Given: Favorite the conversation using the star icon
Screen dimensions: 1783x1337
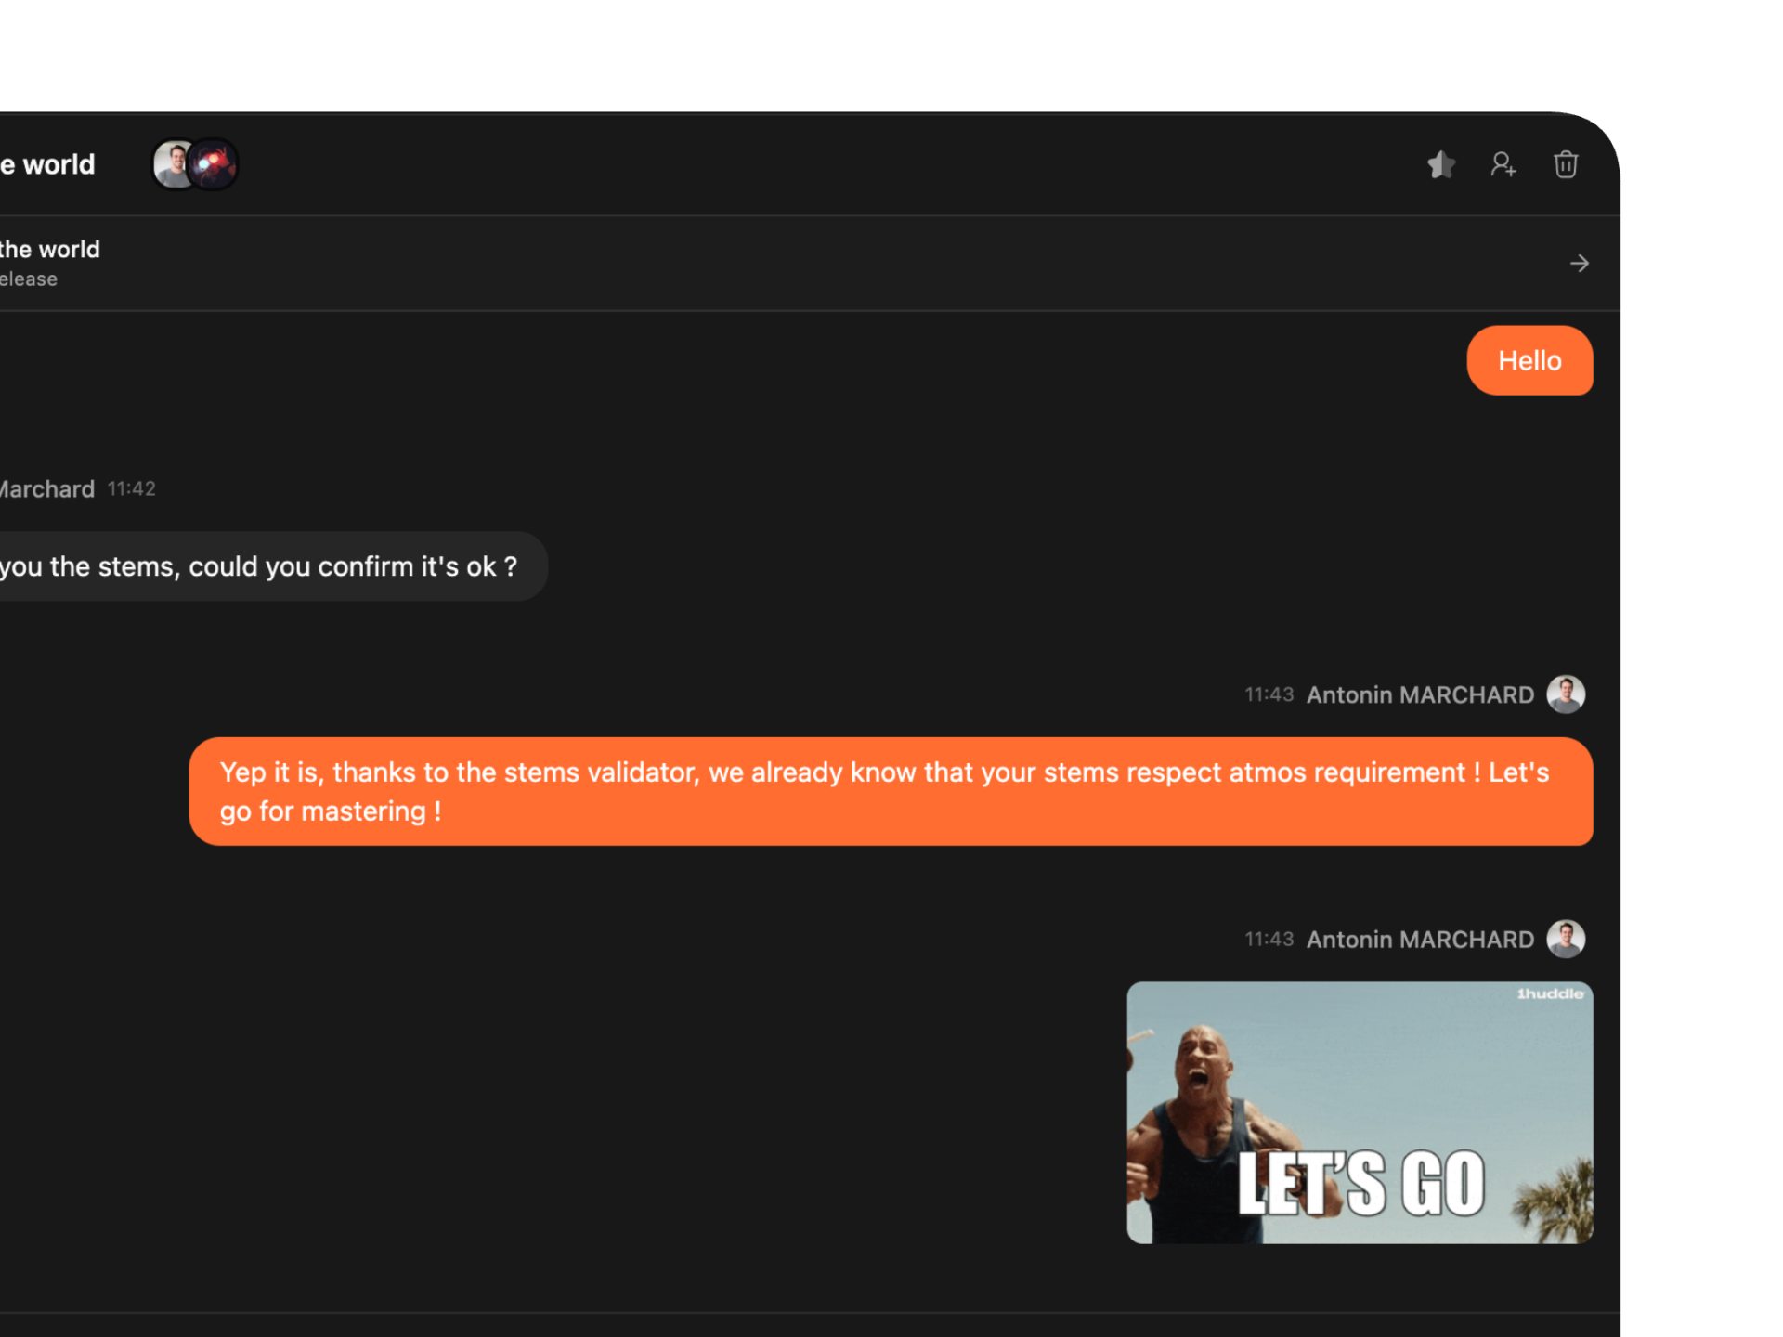Looking at the screenshot, I should 1441,164.
